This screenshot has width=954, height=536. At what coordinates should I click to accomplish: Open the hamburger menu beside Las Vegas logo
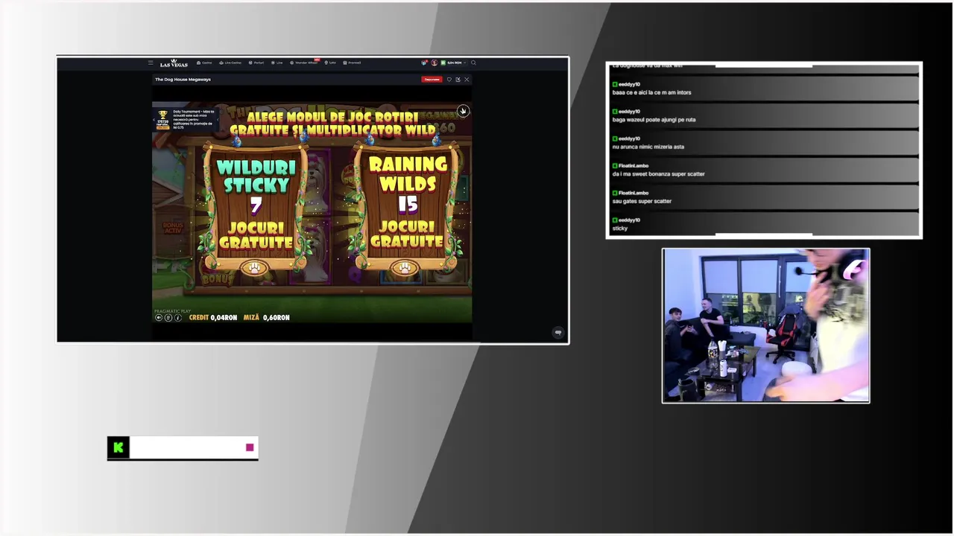(151, 63)
